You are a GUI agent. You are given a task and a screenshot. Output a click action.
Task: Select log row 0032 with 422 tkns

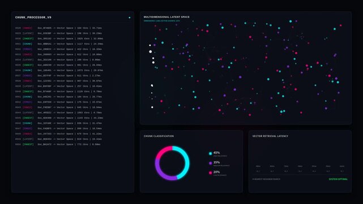click(x=58, y=49)
